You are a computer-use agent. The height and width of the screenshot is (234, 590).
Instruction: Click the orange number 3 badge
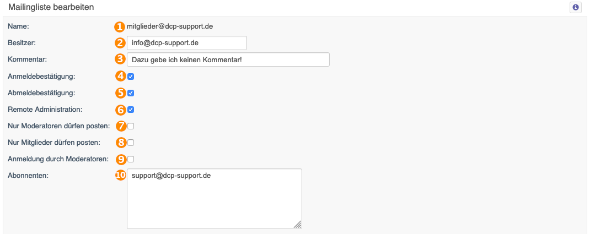click(120, 59)
